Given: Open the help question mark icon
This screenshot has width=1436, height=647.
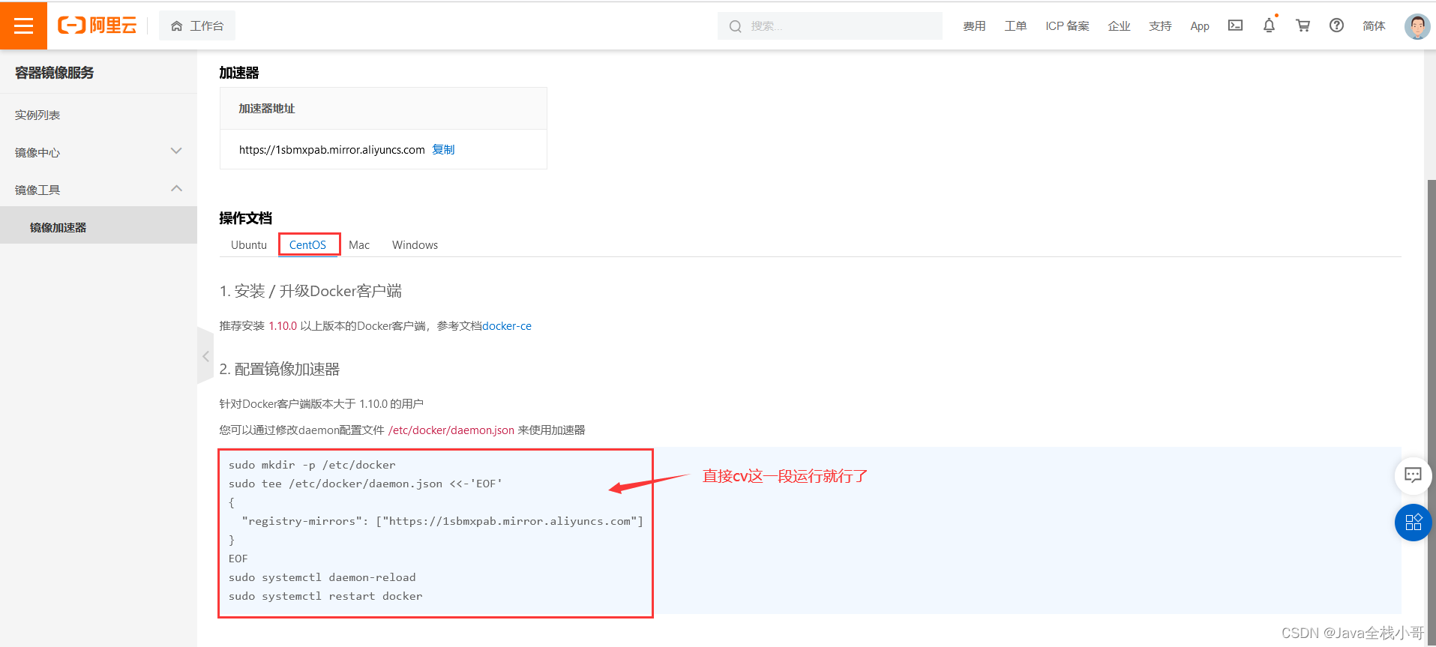Looking at the screenshot, I should (x=1336, y=25).
